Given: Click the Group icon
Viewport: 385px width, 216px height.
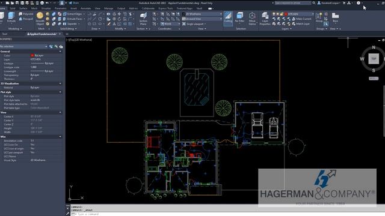Looking at the screenshot, I should [319, 17].
